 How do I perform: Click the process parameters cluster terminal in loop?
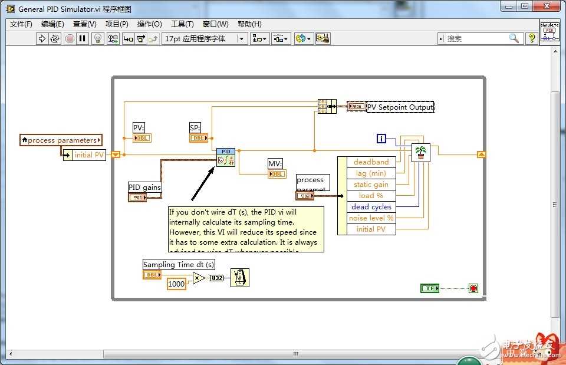[305, 196]
